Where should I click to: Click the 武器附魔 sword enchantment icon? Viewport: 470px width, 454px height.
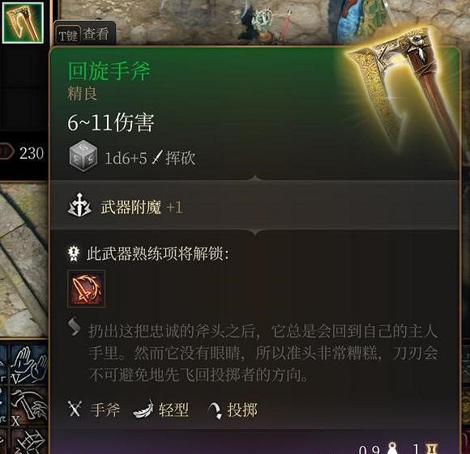point(79,206)
